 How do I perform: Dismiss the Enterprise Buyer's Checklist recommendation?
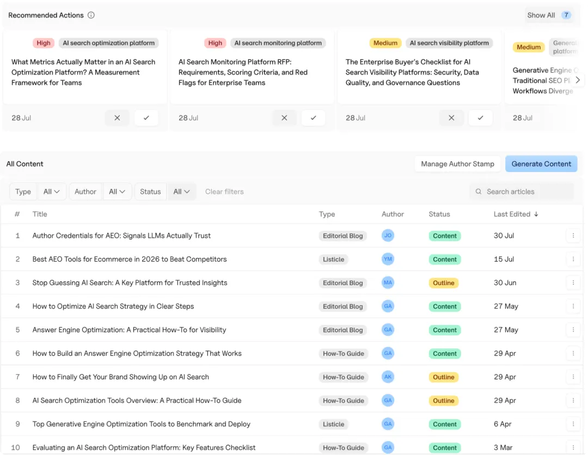[451, 118]
